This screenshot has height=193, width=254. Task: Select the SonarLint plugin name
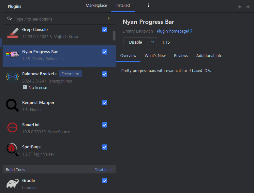[31, 125]
